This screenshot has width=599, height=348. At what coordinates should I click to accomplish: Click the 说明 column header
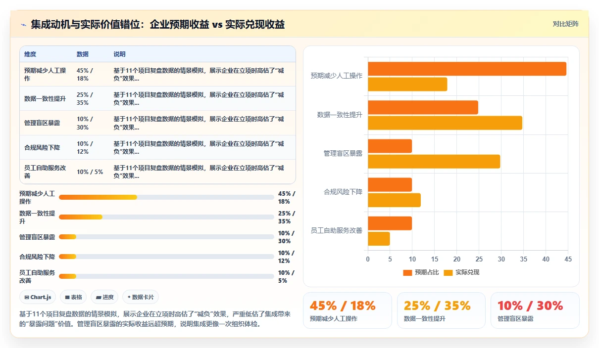pos(119,54)
